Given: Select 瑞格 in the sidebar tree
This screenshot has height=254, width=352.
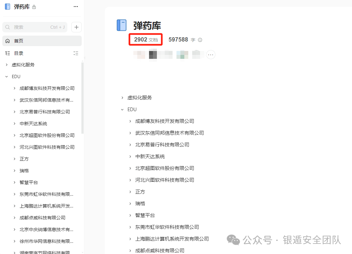Looking at the screenshot, I should (24, 171).
